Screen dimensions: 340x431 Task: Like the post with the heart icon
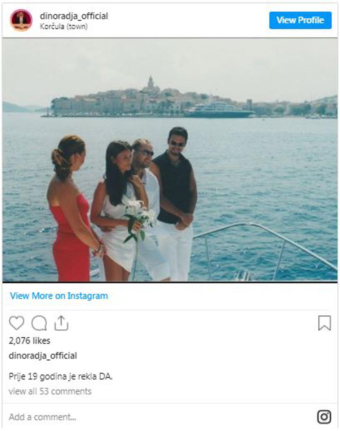pyautogui.click(x=17, y=323)
